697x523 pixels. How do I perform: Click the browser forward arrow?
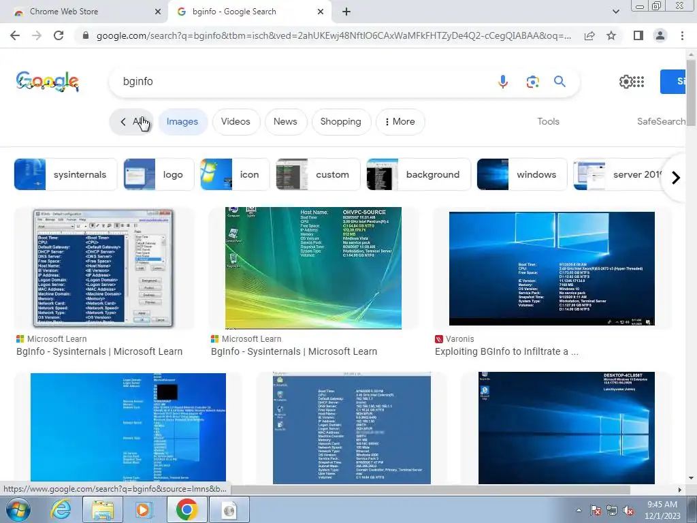pyautogui.click(x=37, y=35)
